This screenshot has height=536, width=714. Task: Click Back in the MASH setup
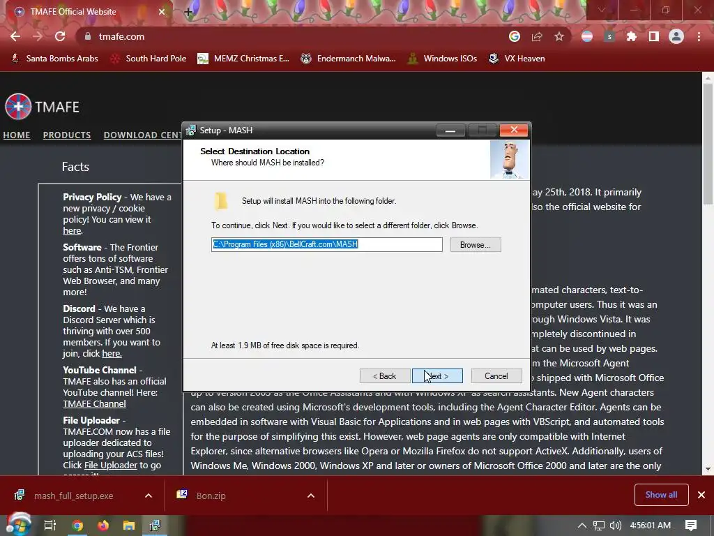(x=385, y=376)
